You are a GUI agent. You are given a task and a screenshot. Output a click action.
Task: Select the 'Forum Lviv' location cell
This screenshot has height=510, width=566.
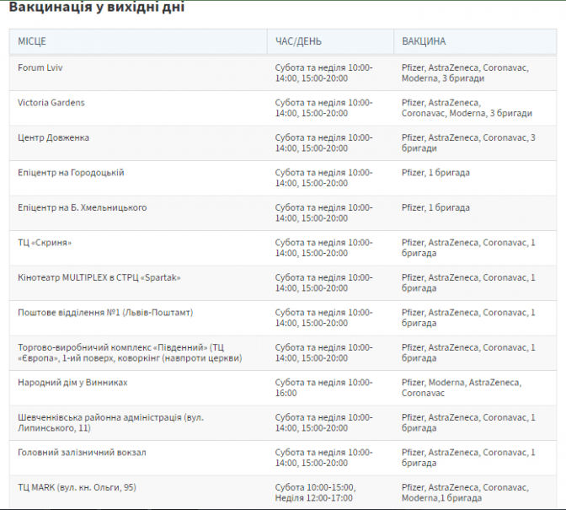pos(40,67)
